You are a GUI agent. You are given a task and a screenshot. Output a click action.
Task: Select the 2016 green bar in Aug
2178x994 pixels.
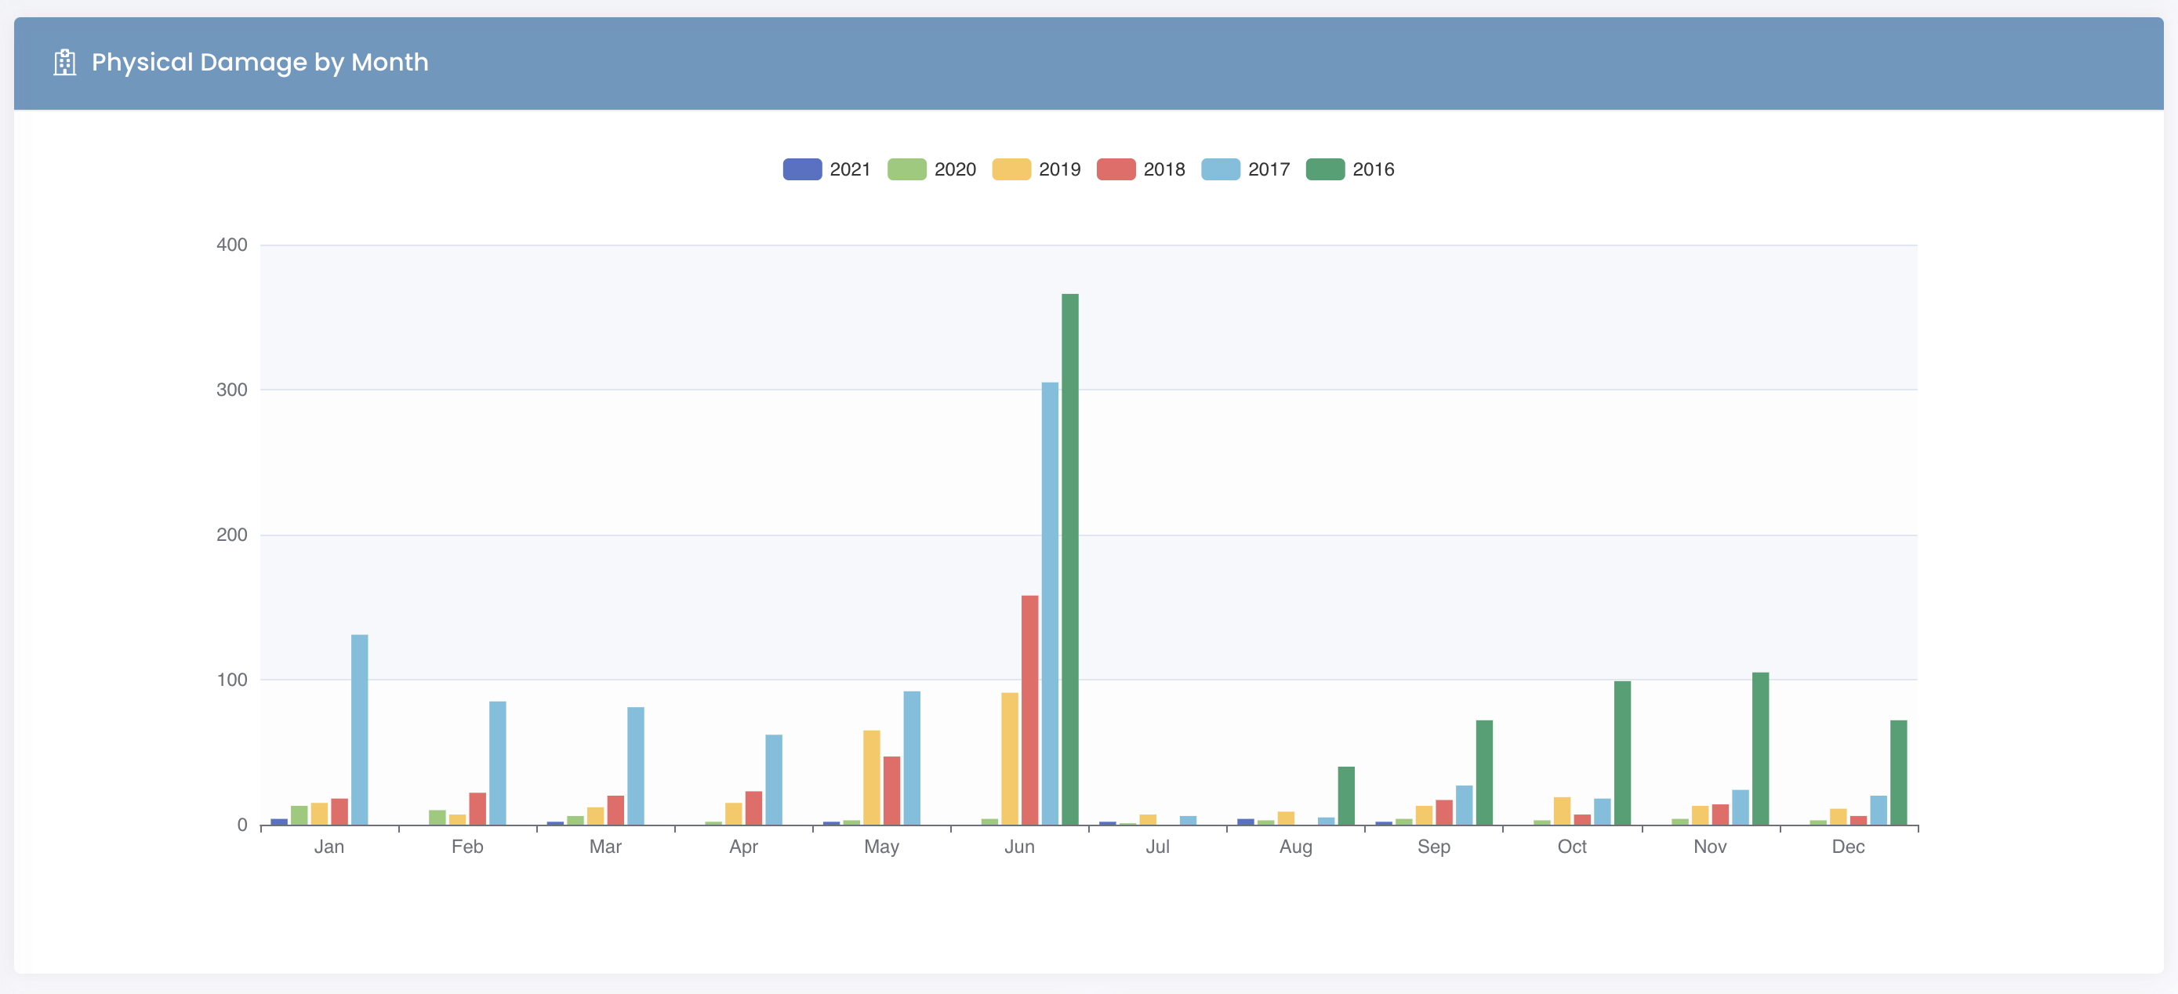1346,796
